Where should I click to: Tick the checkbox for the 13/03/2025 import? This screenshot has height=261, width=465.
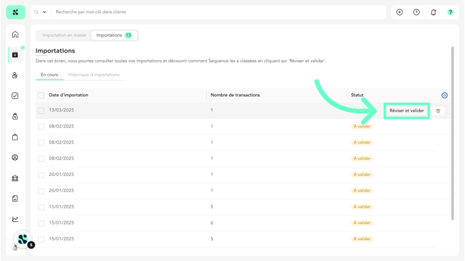(41, 111)
